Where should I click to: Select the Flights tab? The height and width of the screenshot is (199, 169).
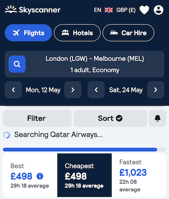pyautogui.click(x=28, y=33)
